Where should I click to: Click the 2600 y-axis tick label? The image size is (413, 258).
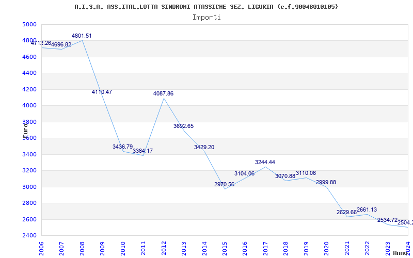tap(29, 219)
